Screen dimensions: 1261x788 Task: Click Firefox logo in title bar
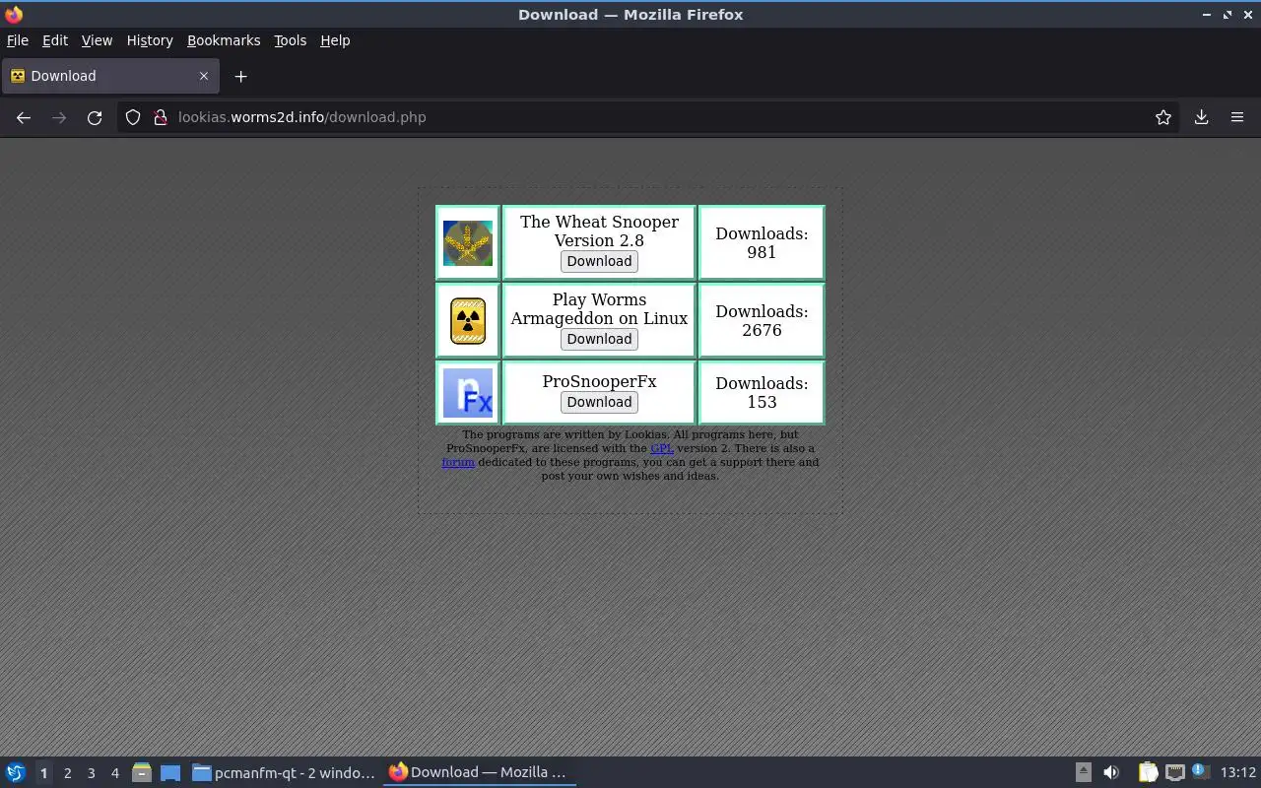[x=14, y=15]
